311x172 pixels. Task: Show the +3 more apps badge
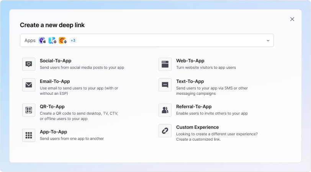tap(73, 41)
